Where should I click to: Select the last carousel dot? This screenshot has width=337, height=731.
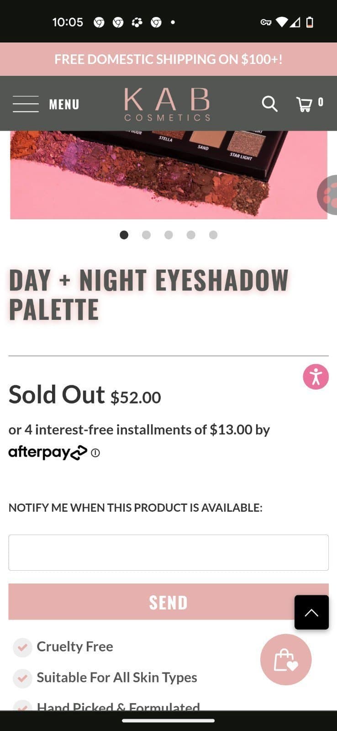tap(213, 235)
